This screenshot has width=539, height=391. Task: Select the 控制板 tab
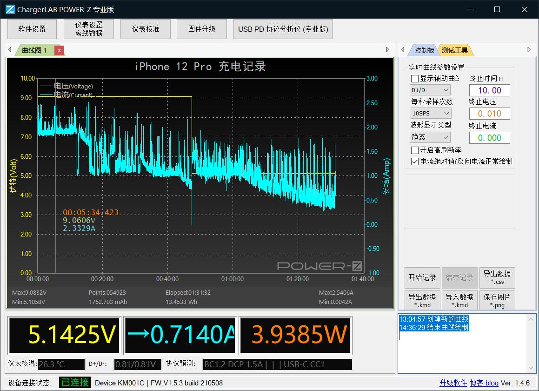424,50
